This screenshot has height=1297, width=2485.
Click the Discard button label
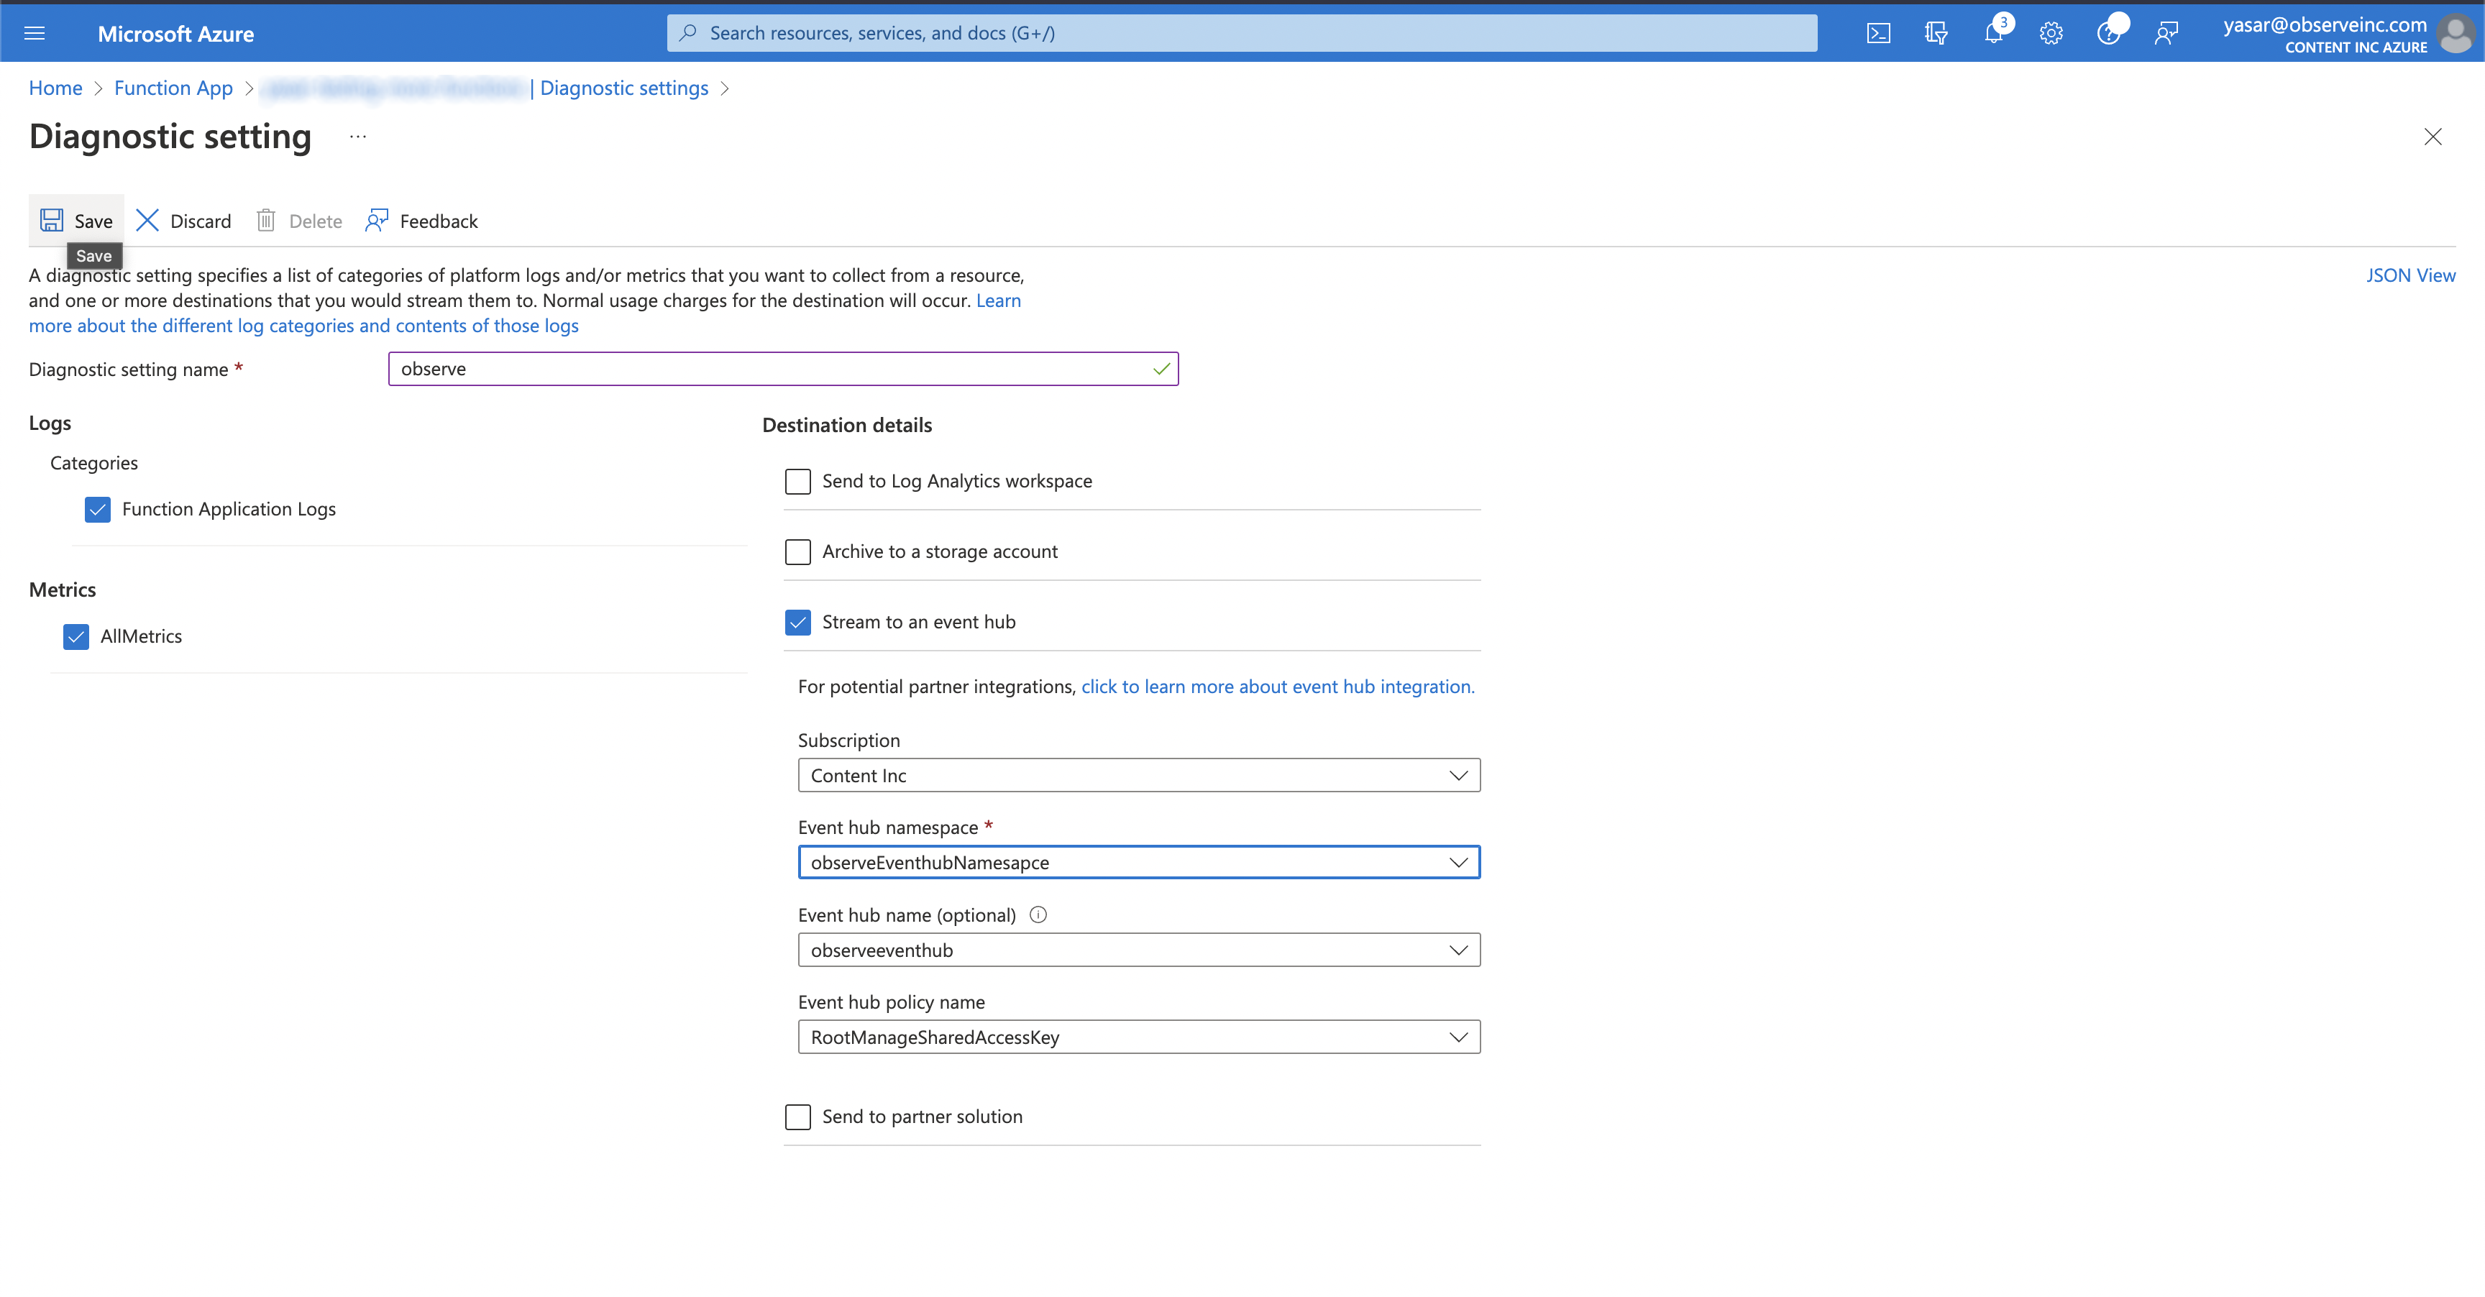(x=201, y=221)
